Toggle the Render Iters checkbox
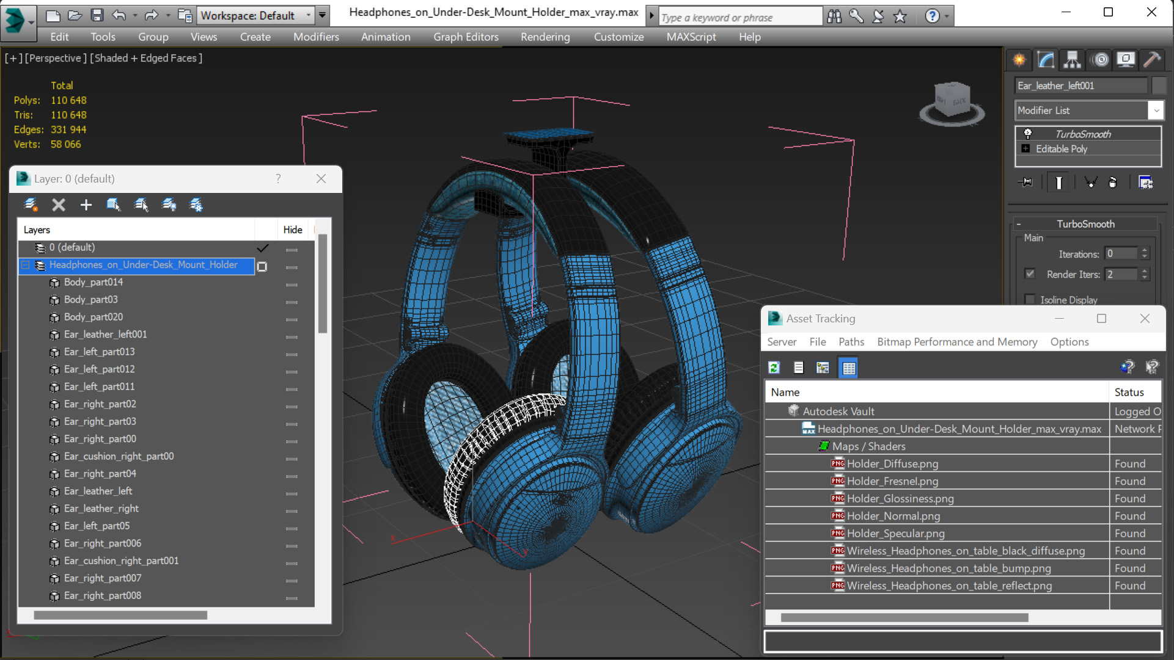1174x660 pixels. click(x=1030, y=274)
